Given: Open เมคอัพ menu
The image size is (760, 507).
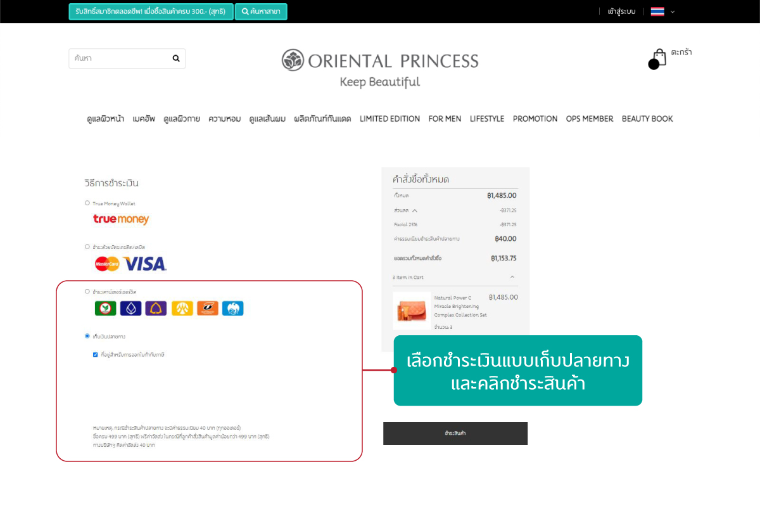Looking at the screenshot, I should pos(144,119).
